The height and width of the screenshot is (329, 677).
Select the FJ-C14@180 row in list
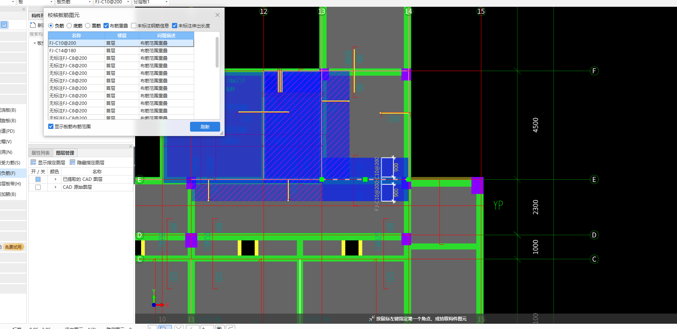tap(121, 51)
